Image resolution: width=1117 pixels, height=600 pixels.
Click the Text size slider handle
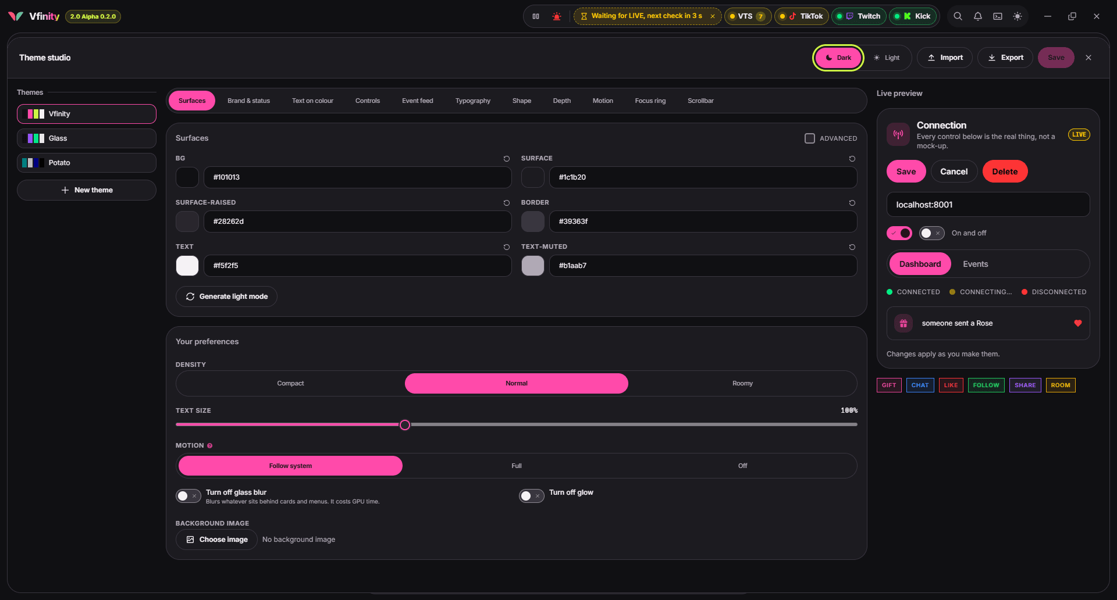405,425
